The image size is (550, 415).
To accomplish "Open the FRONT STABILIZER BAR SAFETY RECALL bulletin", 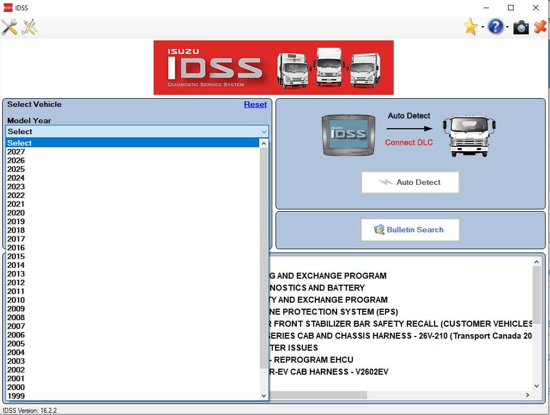I will tap(401, 323).
